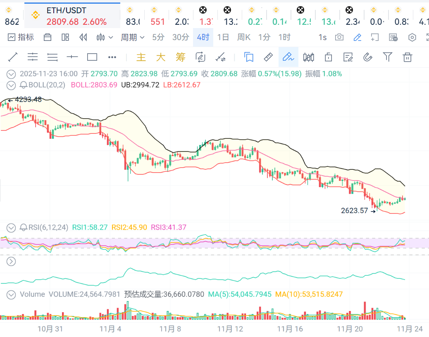This screenshot has height=337, width=429.
Task: Open chart settings hexagon icon
Action: click(x=412, y=38)
